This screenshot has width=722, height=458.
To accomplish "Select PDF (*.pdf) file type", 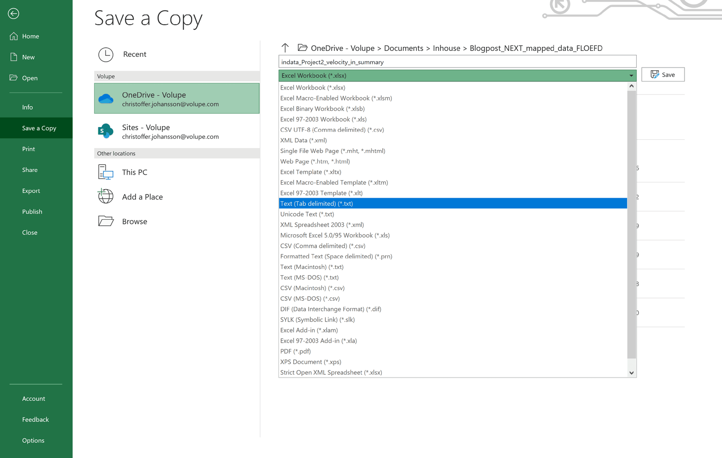I will pyautogui.click(x=453, y=351).
